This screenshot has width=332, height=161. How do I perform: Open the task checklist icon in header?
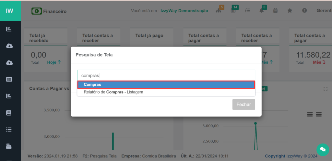click(x=247, y=11)
